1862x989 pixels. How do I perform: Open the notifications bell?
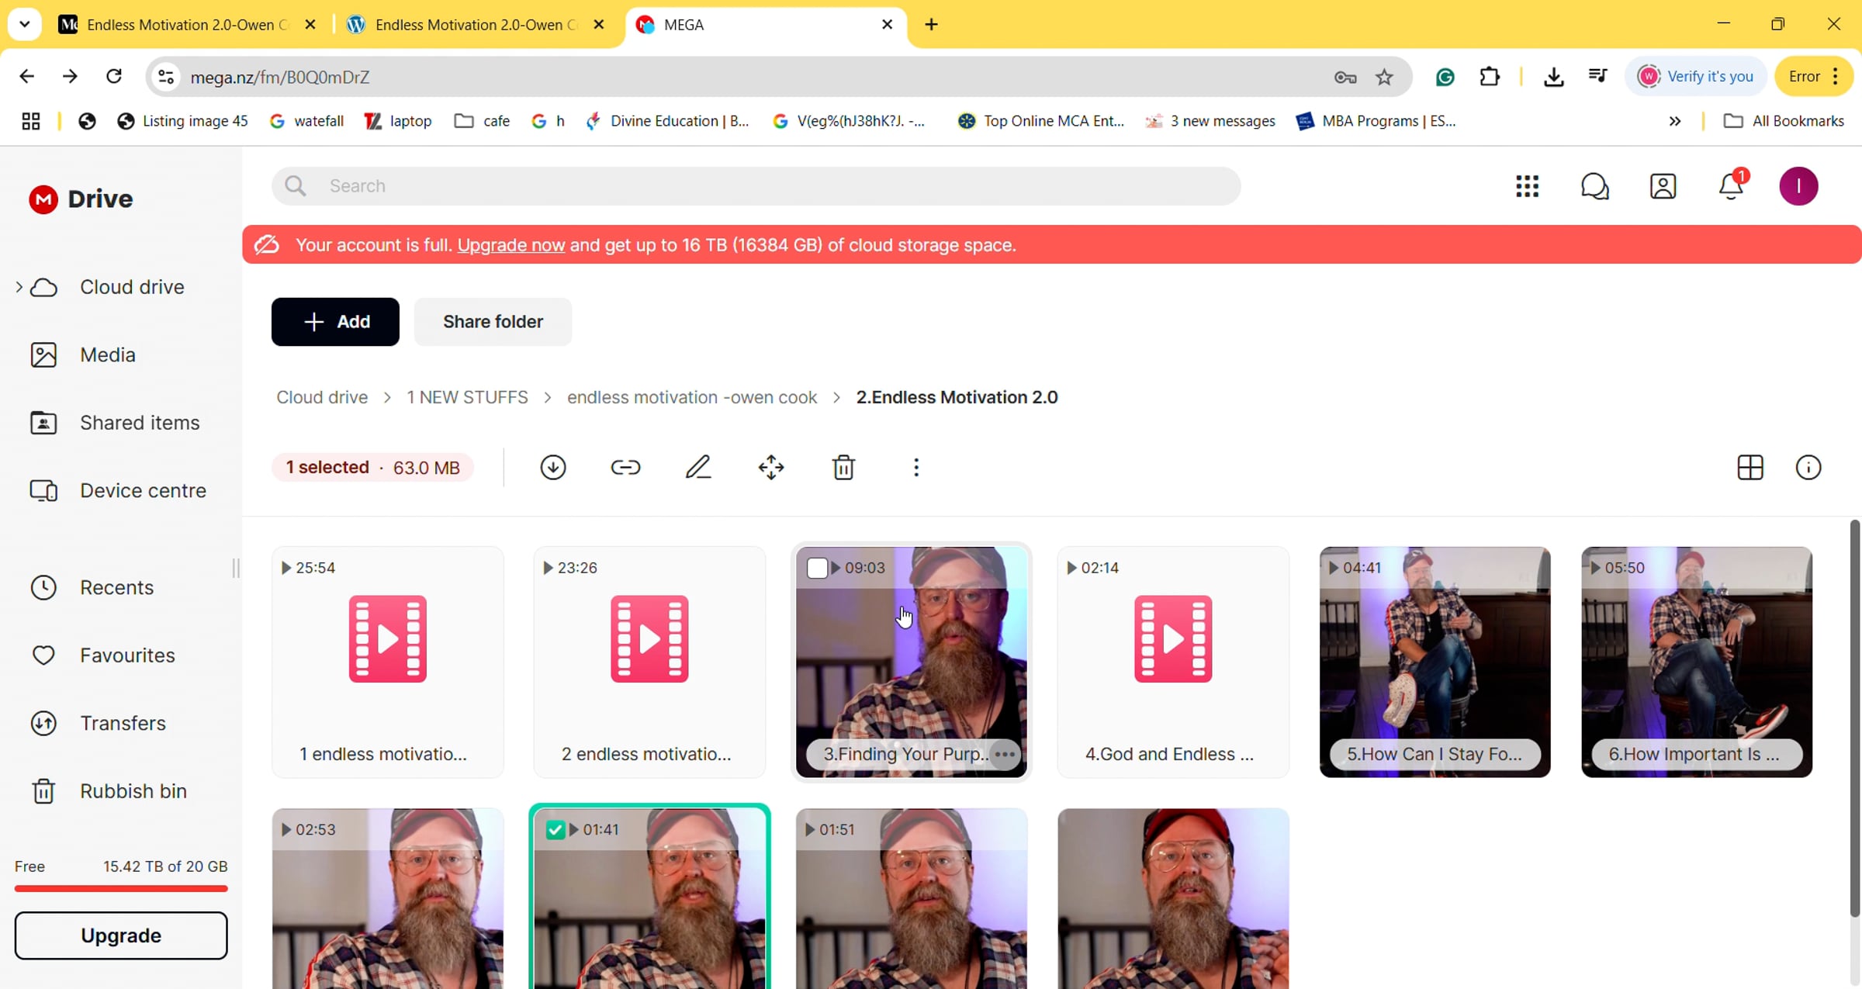1731,186
